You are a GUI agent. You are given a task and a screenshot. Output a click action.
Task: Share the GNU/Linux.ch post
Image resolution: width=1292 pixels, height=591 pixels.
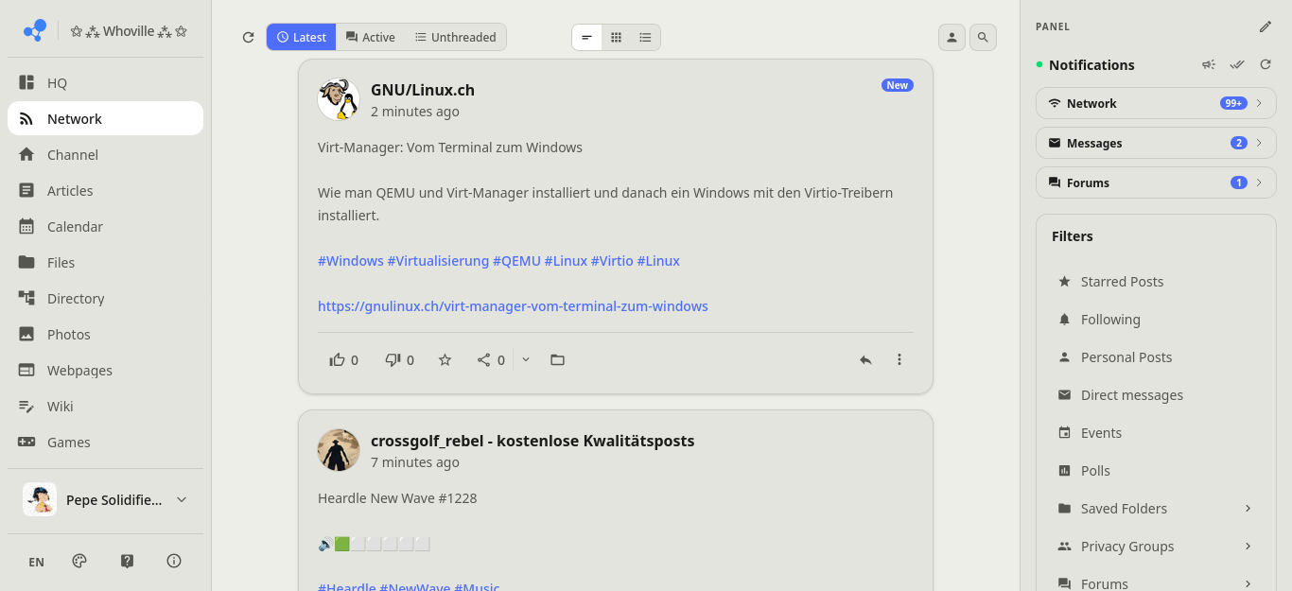click(491, 359)
